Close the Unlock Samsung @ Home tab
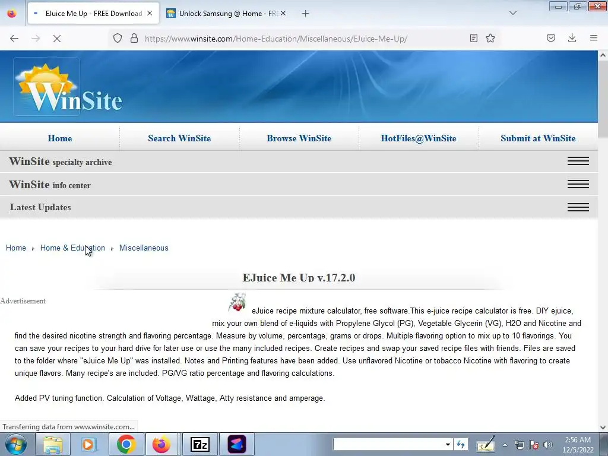The height and width of the screenshot is (456, 608). pyautogui.click(x=283, y=13)
